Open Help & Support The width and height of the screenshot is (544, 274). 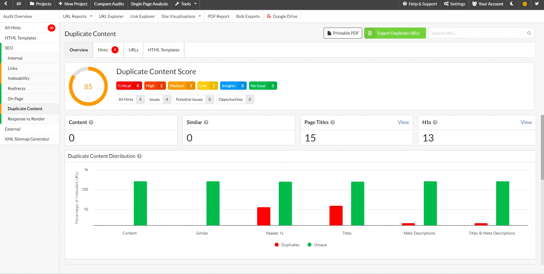tap(420, 4)
